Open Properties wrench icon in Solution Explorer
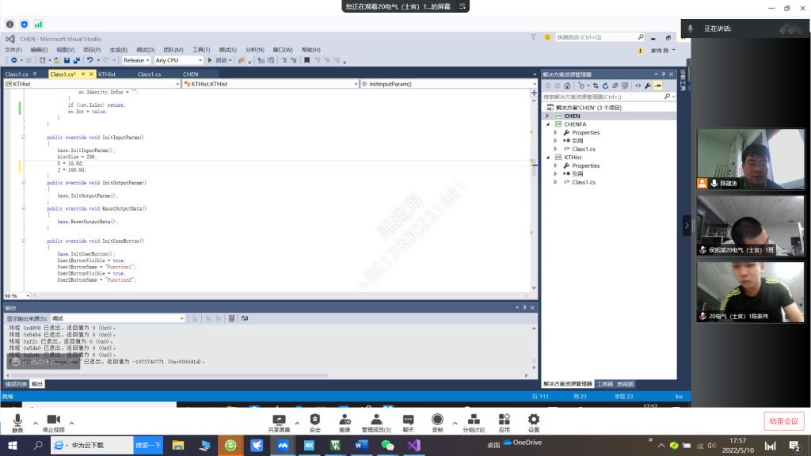The width and height of the screenshot is (811, 456). 647,85
